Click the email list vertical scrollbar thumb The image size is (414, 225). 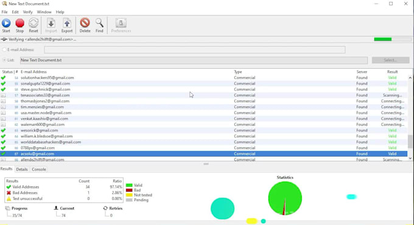410,142
